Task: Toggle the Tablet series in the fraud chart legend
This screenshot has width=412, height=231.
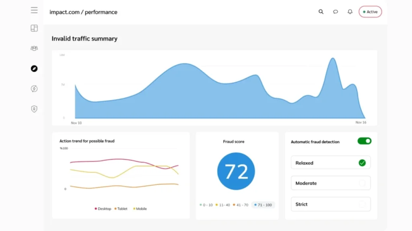Action: point(121,209)
